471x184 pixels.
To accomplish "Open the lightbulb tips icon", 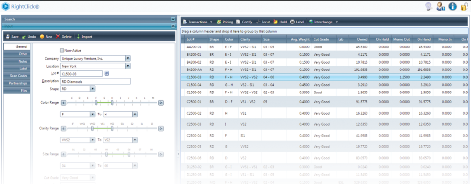I will (x=429, y=6).
